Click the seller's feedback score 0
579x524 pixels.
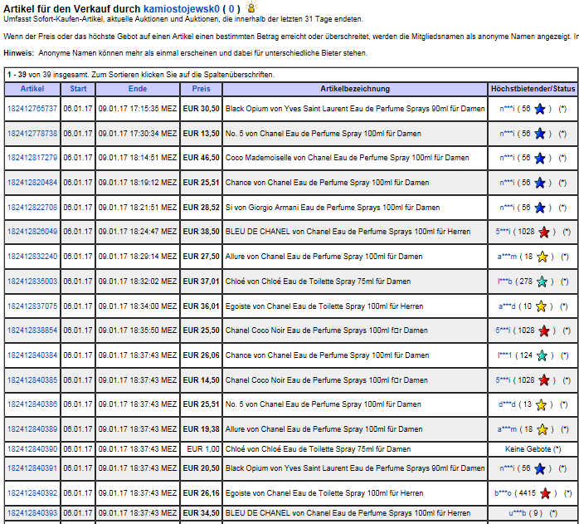click(231, 8)
